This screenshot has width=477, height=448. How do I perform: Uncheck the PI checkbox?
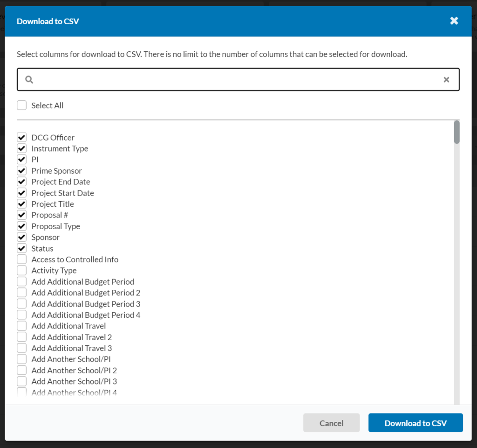click(22, 160)
